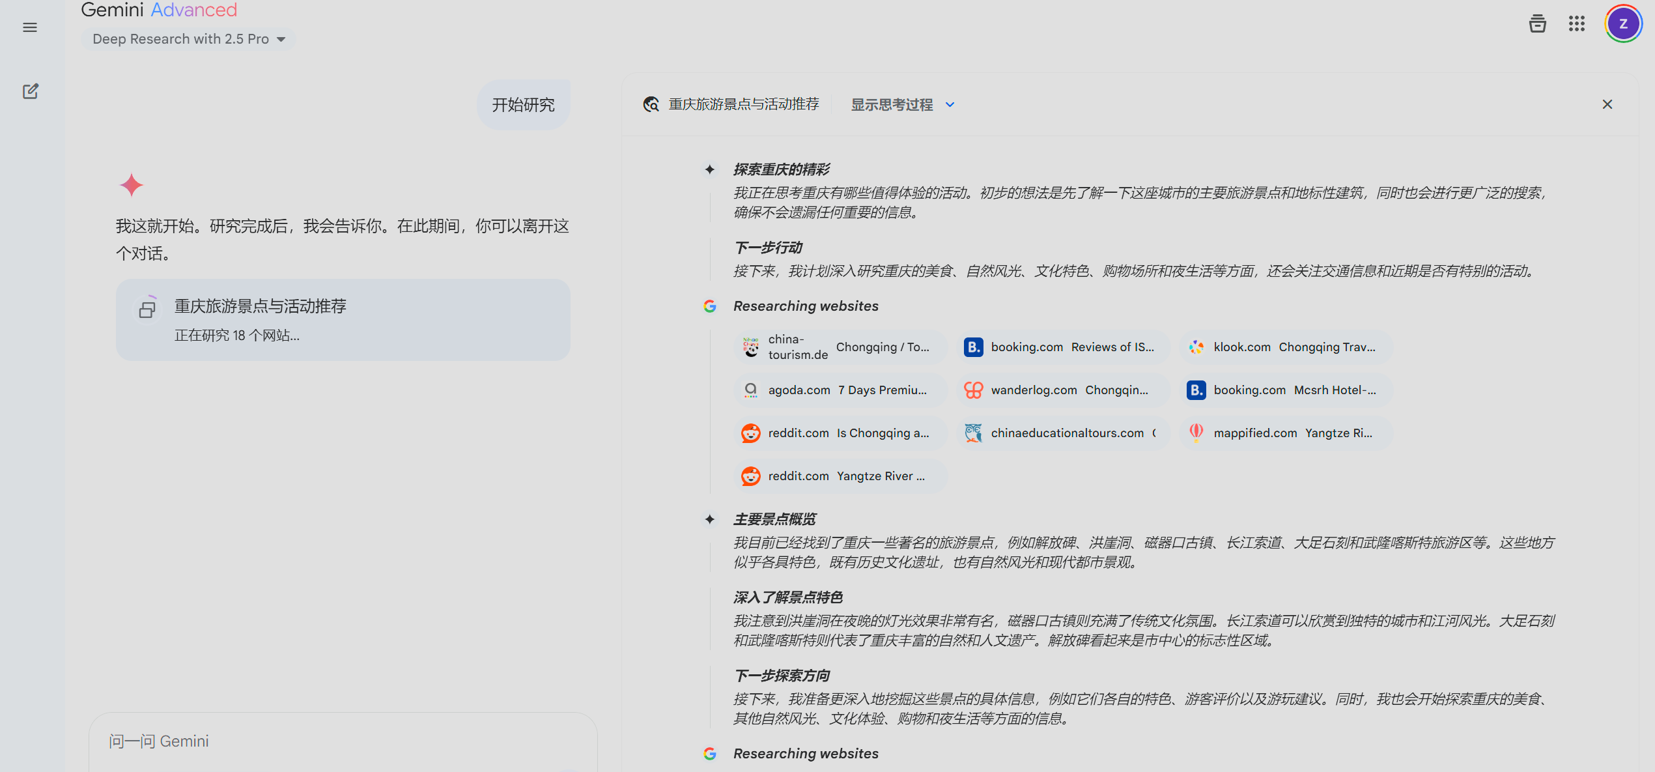
Task: Click the 开始研究 message bubble
Action: [523, 105]
